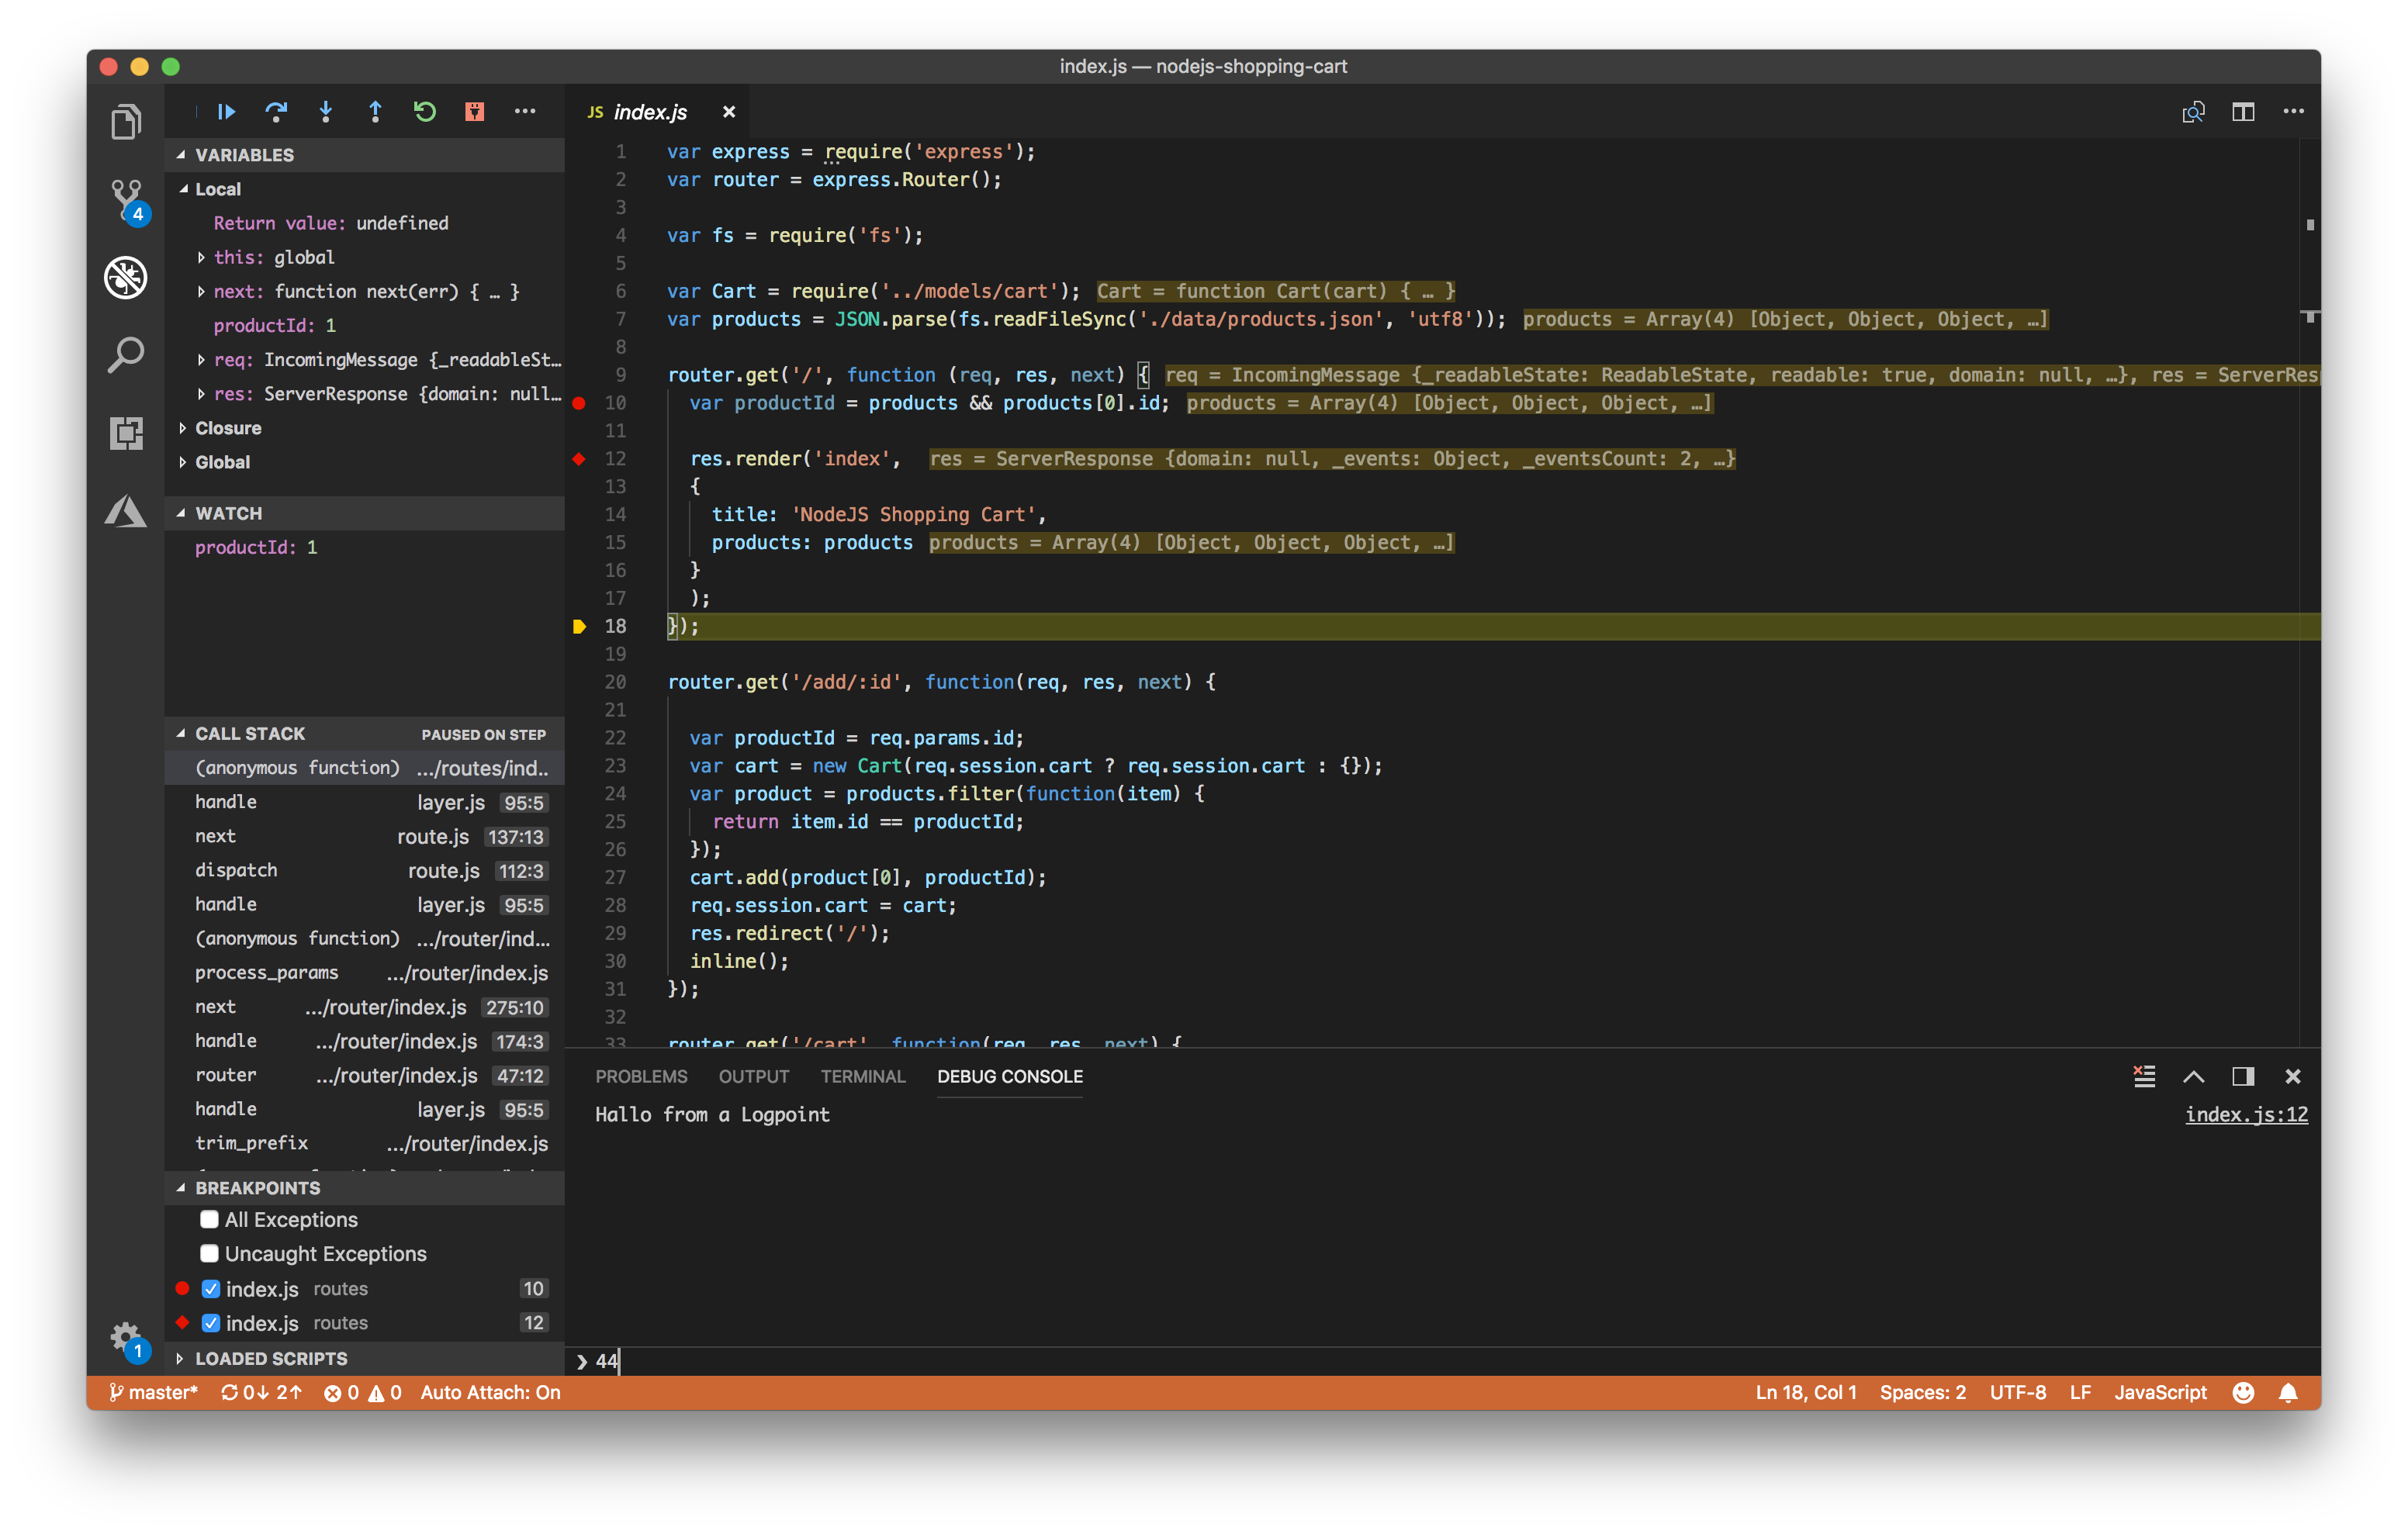Select the PROBLEMS tab in panel

pos(641,1076)
